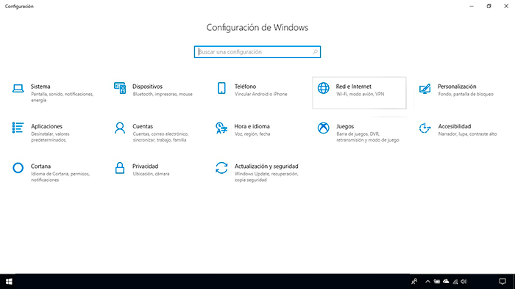Click the battery icon in system tray
The image size is (515, 289).
coord(437,282)
